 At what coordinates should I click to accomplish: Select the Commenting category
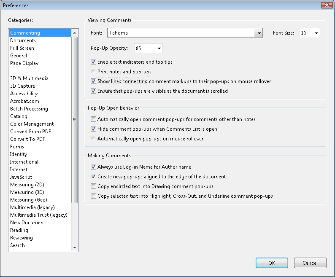click(40, 33)
